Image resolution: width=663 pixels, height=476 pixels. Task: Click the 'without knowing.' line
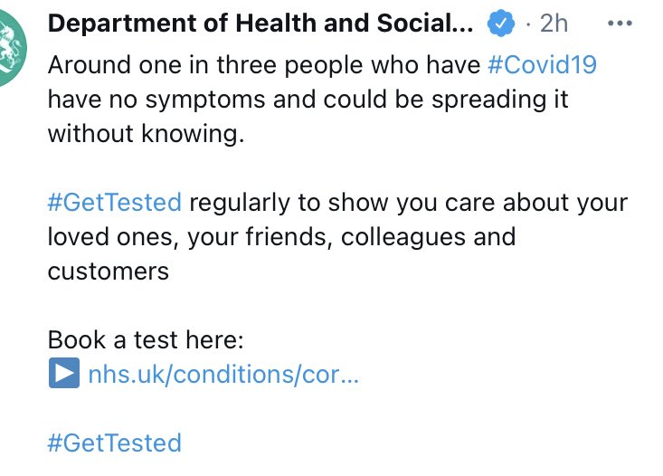tap(146, 133)
